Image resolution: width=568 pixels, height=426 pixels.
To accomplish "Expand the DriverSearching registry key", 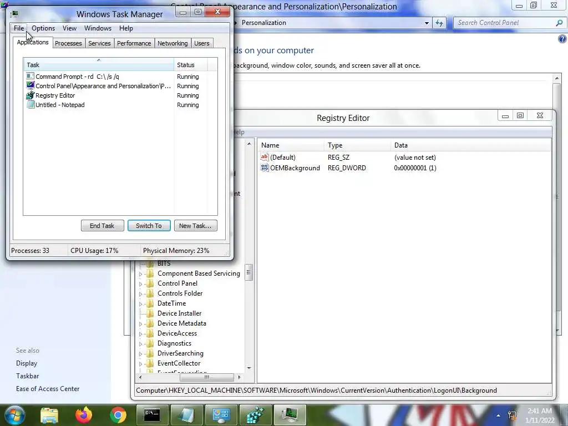I will pyautogui.click(x=140, y=353).
